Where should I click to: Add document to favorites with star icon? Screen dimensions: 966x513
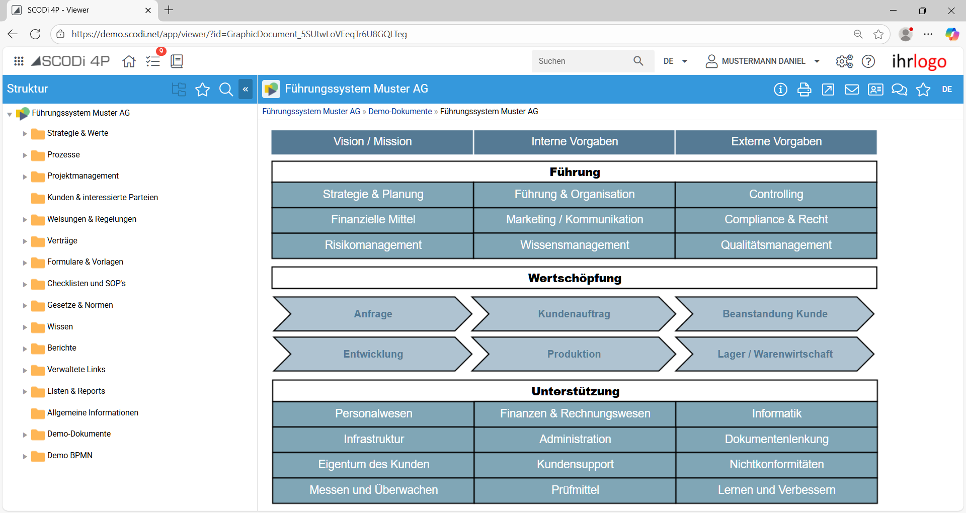[x=923, y=90]
